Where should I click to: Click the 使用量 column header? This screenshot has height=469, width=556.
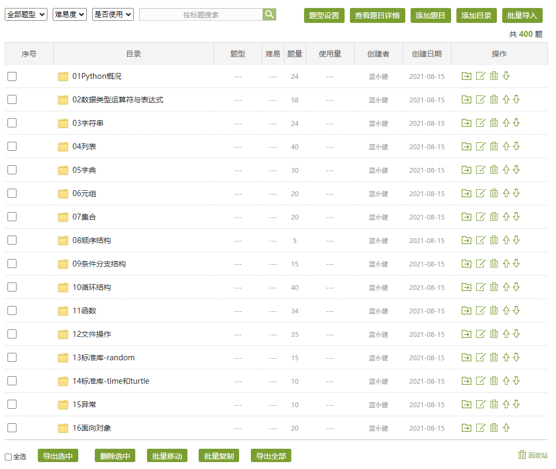tap(330, 54)
